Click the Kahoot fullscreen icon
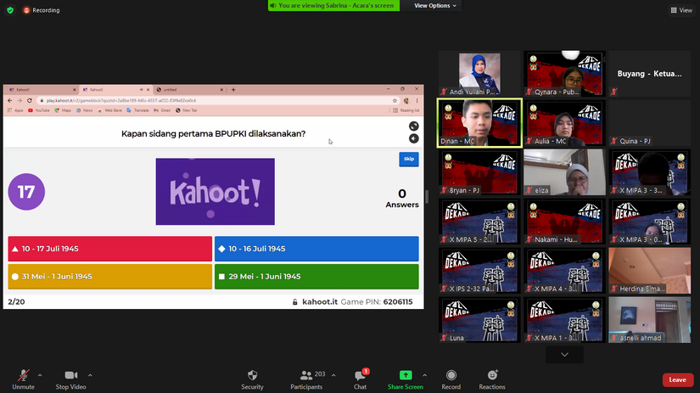 click(414, 126)
